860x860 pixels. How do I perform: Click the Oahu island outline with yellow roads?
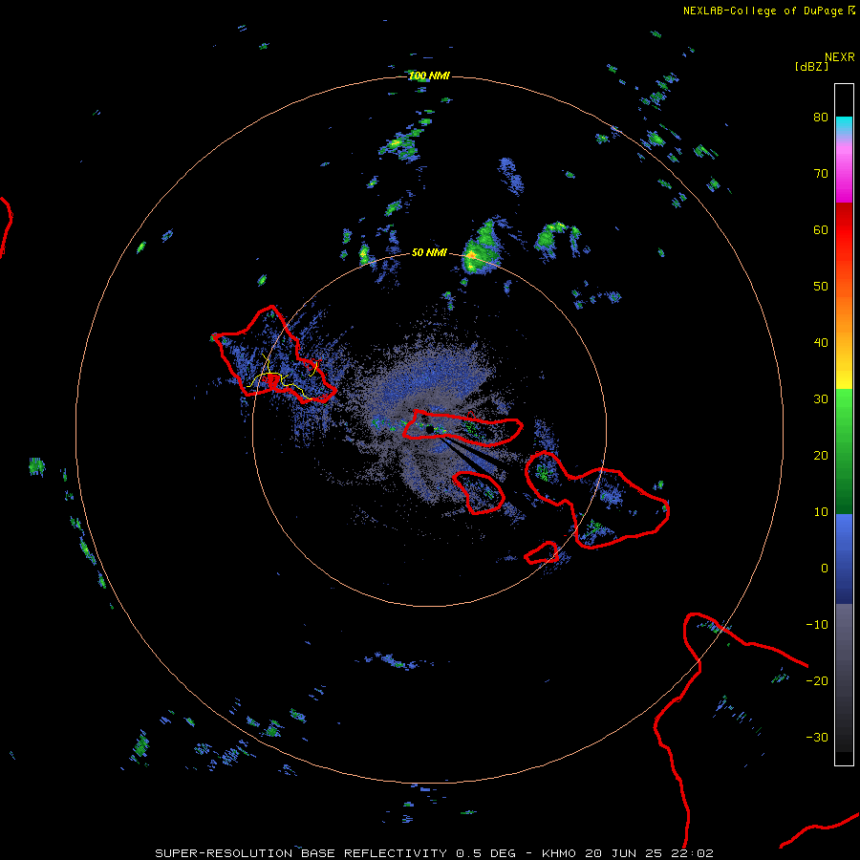274,356
